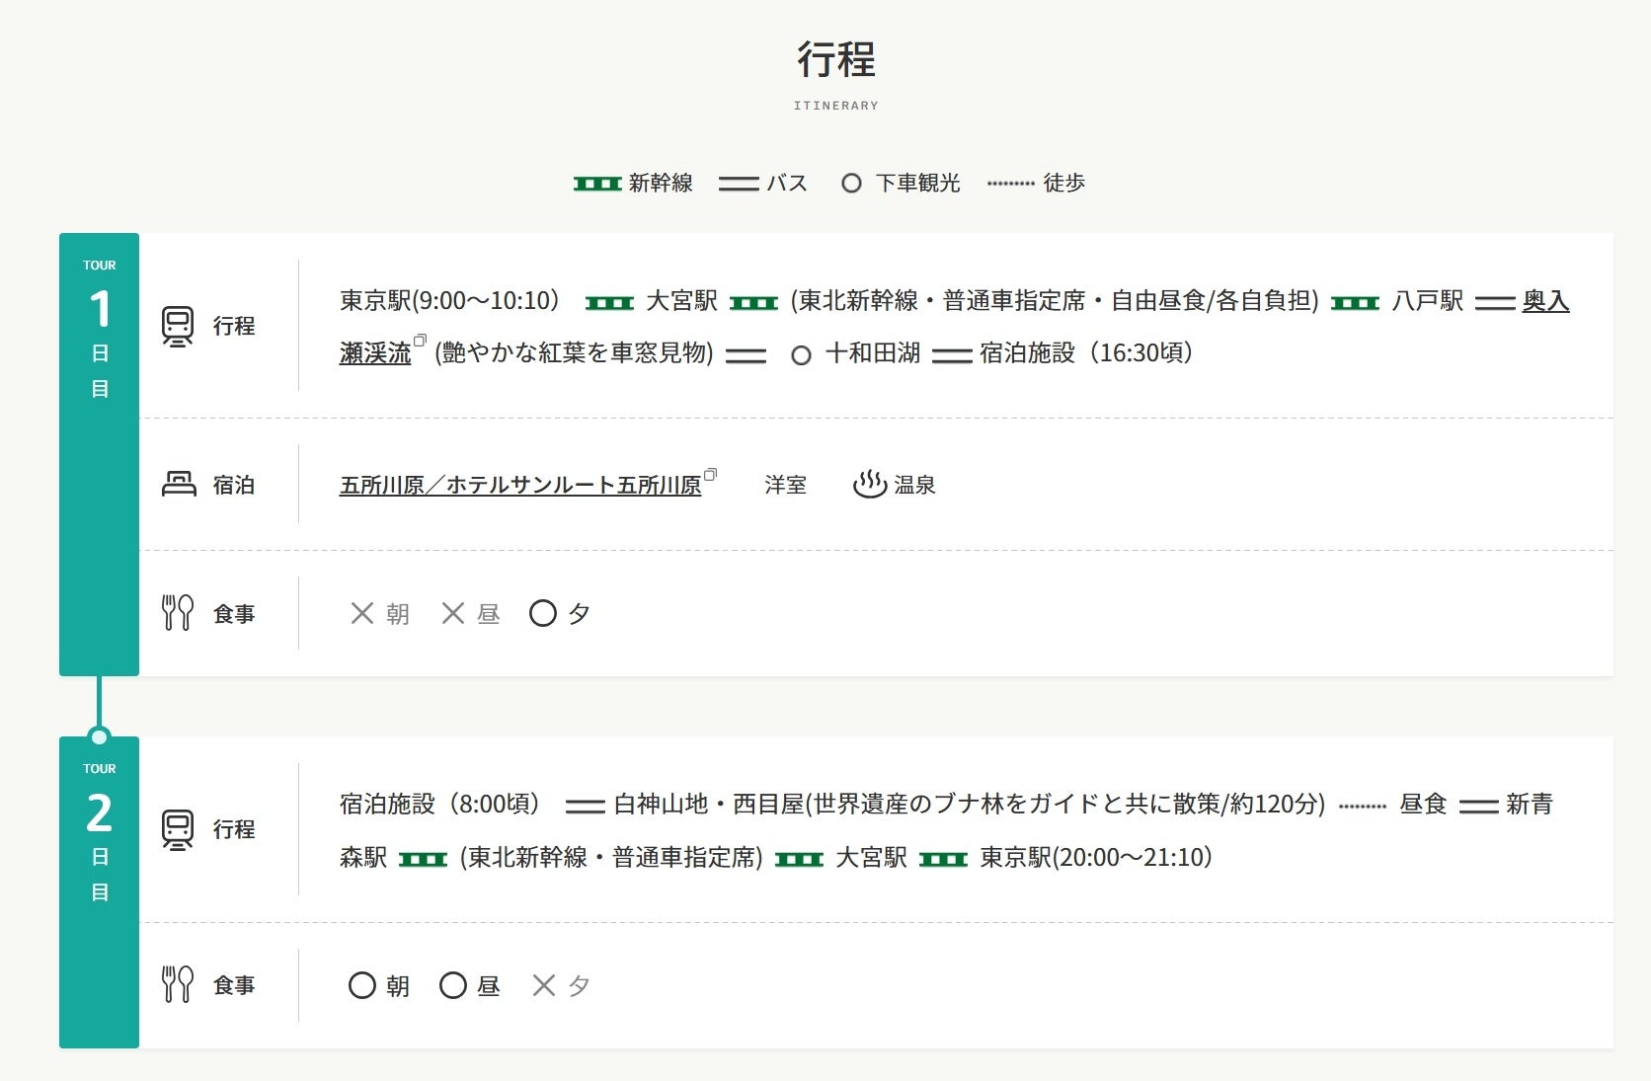Click the dotted 徒歩 legend icon

[1010, 184]
